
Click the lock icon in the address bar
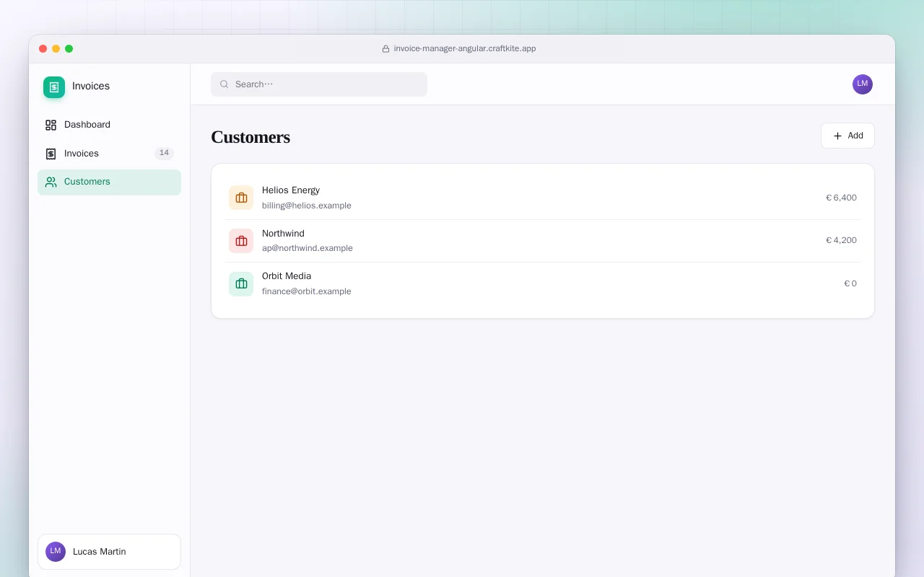pyautogui.click(x=385, y=49)
